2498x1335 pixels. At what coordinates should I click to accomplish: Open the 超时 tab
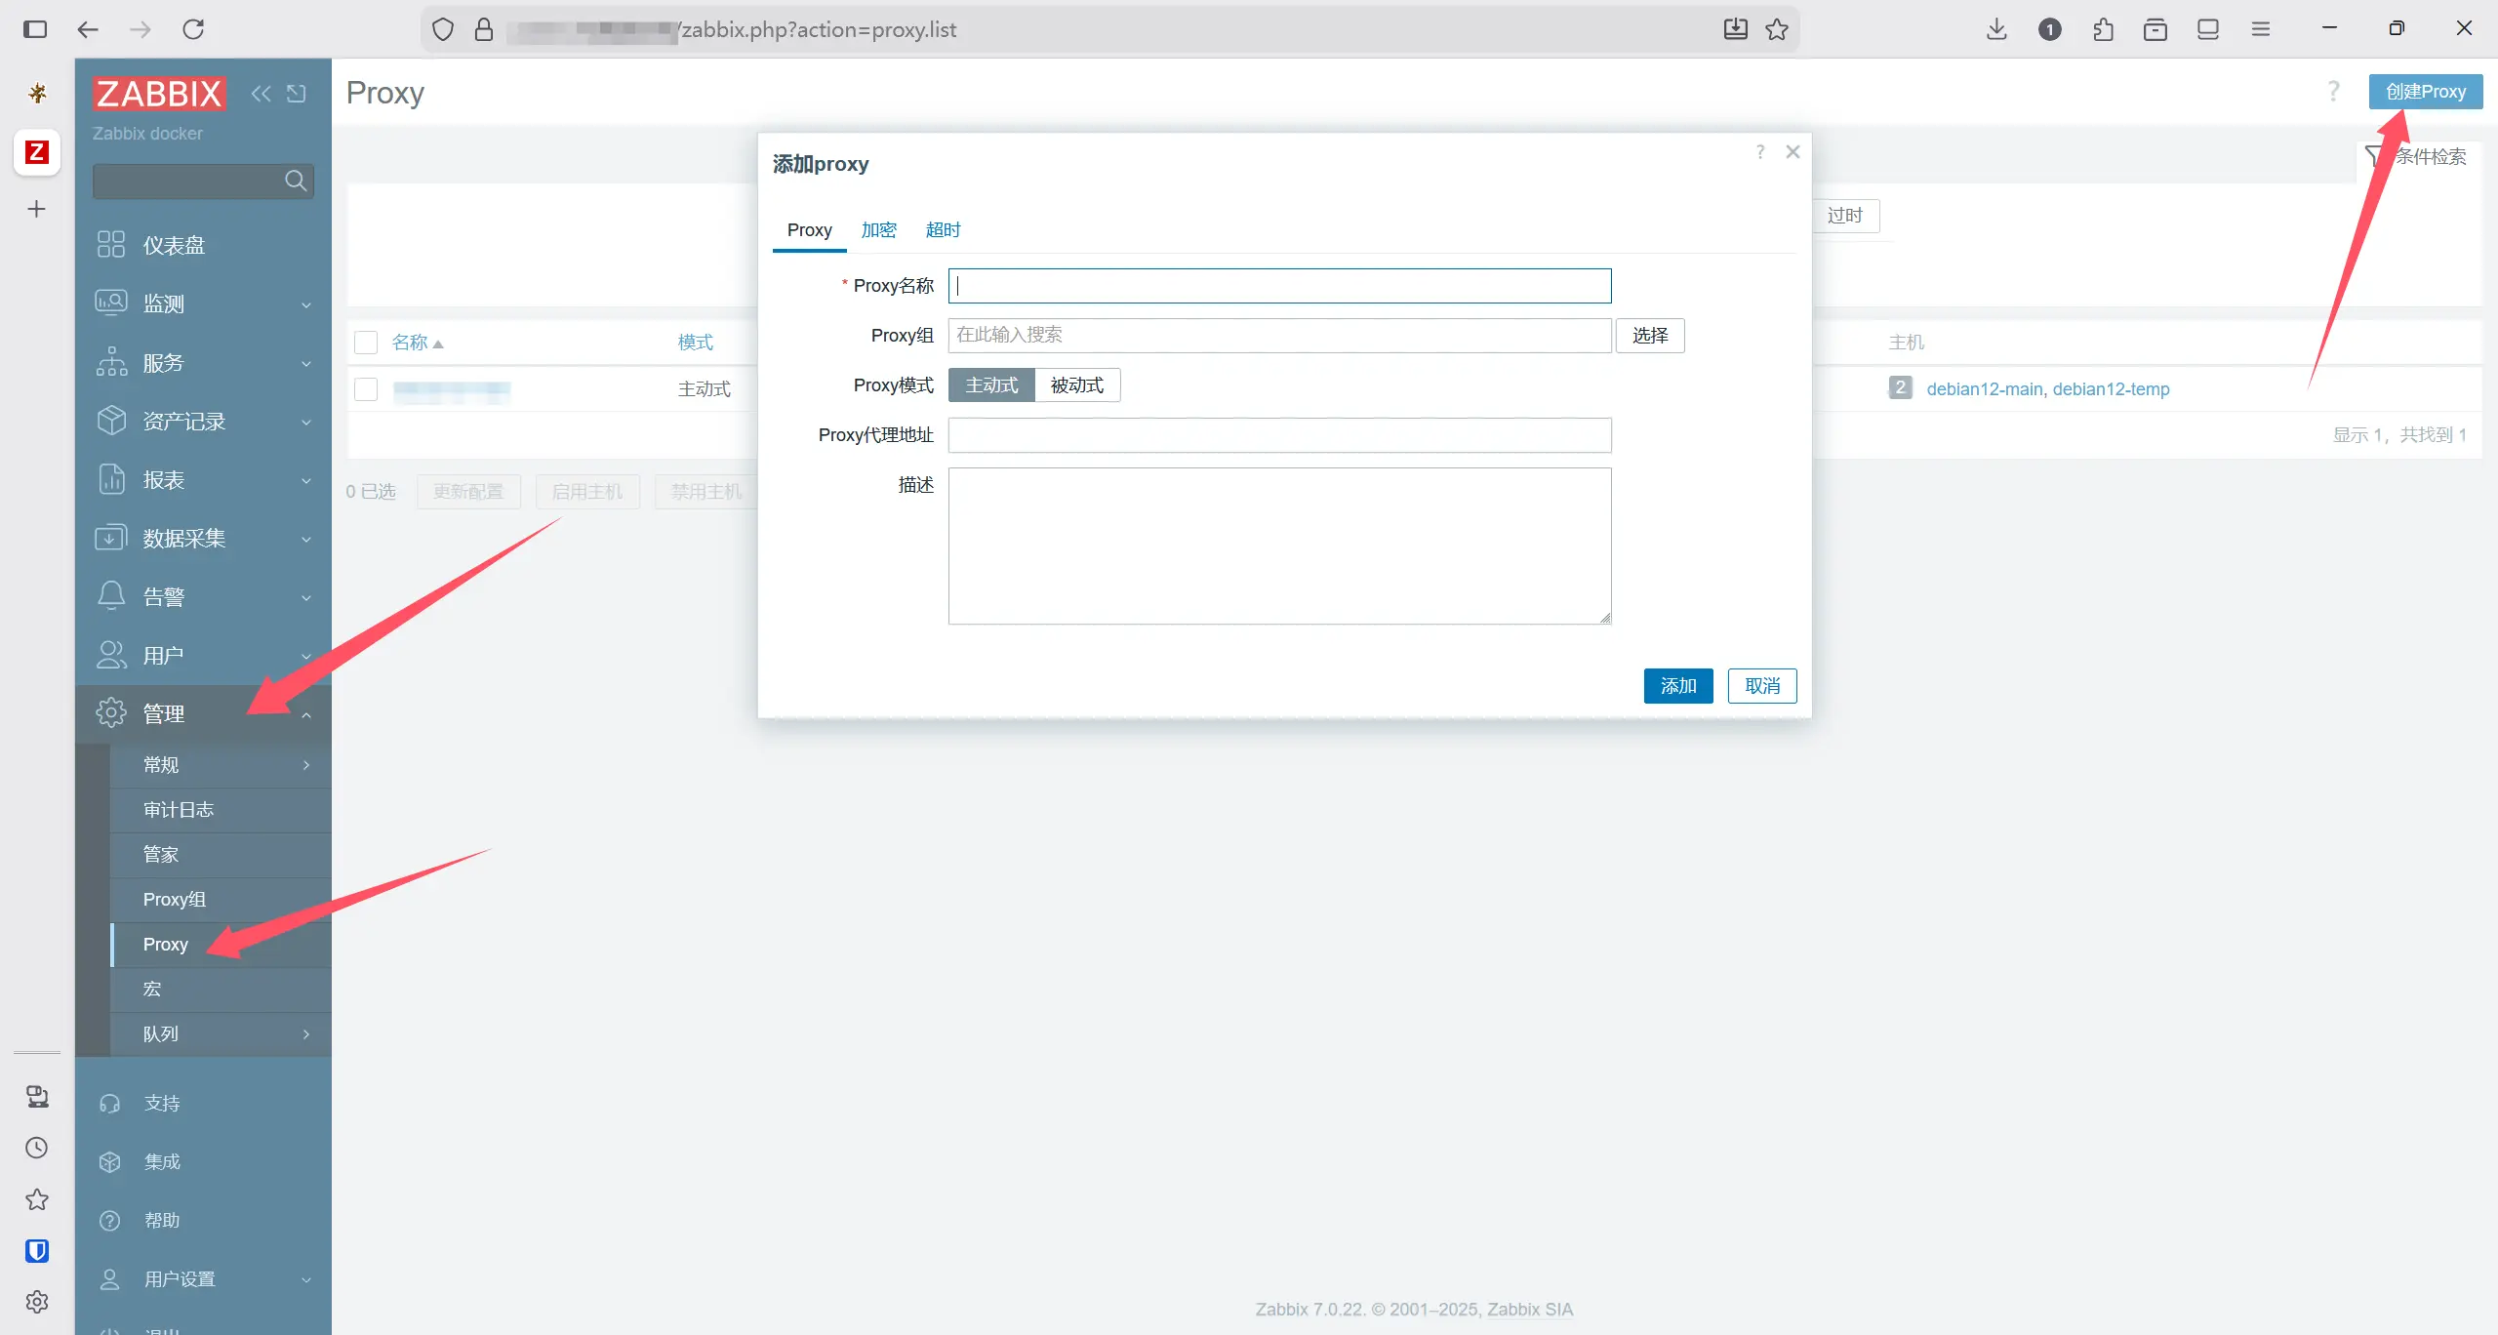pos(943,230)
